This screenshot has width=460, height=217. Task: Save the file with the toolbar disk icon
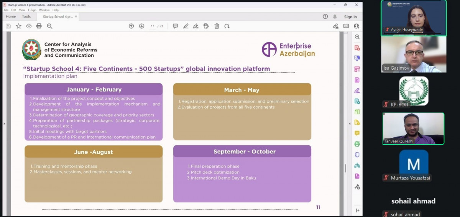click(8, 26)
